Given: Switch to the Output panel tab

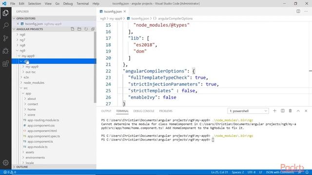Looking at the screenshot, I should (x=106, y=111).
